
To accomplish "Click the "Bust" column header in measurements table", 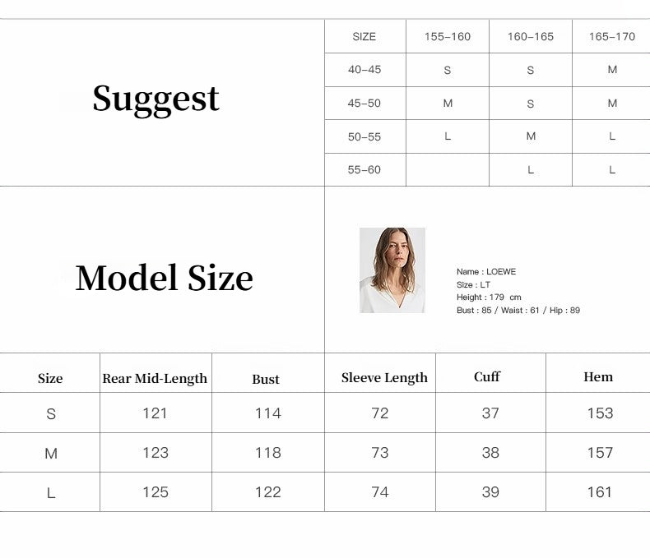I will 266,379.
